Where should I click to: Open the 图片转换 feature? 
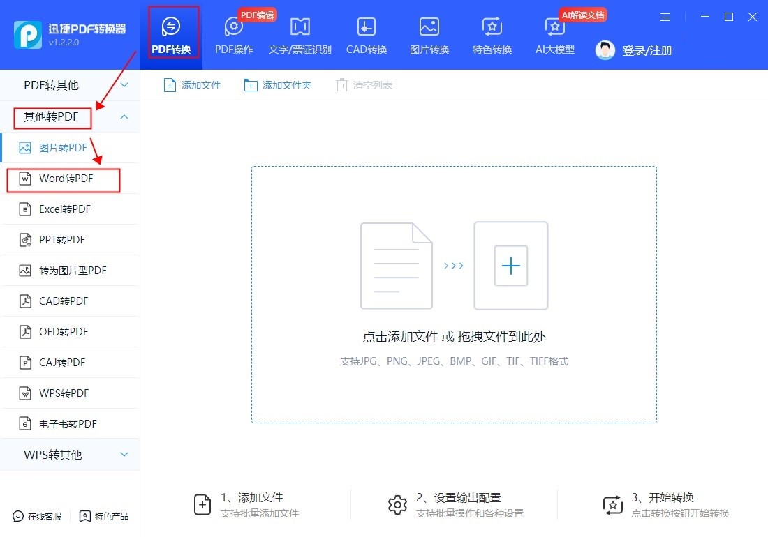tap(428, 31)
